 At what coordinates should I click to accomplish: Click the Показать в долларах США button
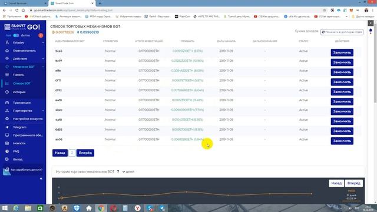click(342, 32)
